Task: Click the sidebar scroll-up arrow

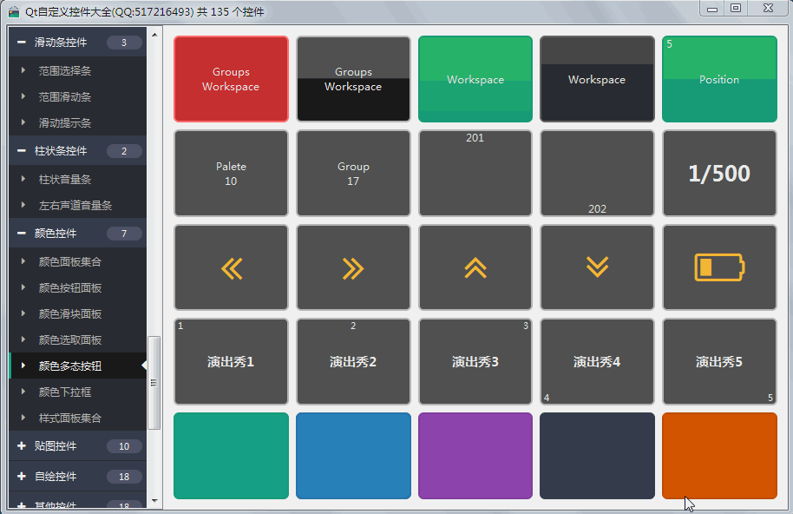Action: pyautogui.click(x=154, y=36)
